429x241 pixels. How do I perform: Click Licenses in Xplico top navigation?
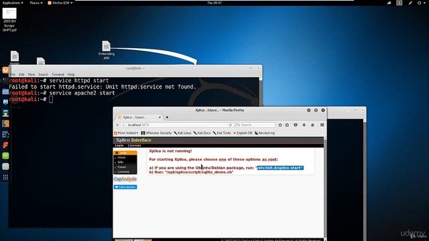[134, 145]
